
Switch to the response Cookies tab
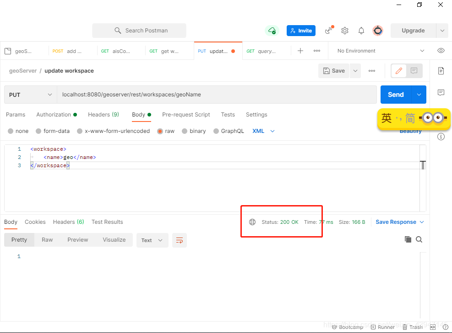point(35,222)
